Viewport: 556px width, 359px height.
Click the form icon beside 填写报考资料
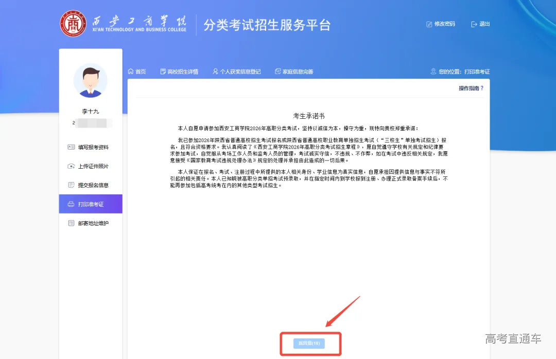coord(71,147)
